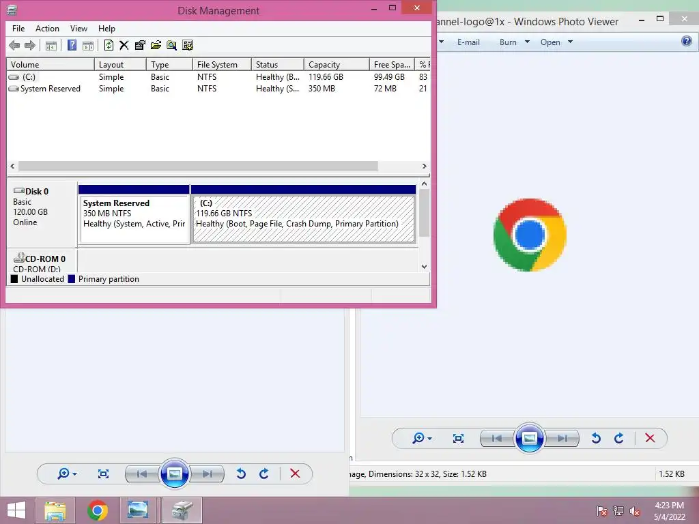This screenshot has height=524, width=699.
Task: Open the Help menu in Disk Management
Action: pyautogui.click(x=106, y=29)
